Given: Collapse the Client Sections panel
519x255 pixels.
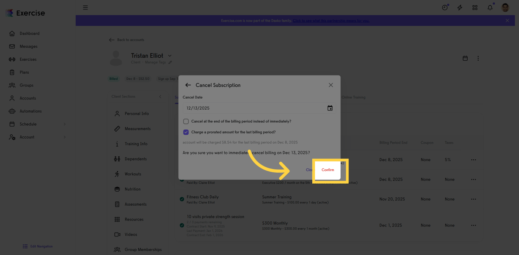Looking at the screenshot, I should 160,96.
